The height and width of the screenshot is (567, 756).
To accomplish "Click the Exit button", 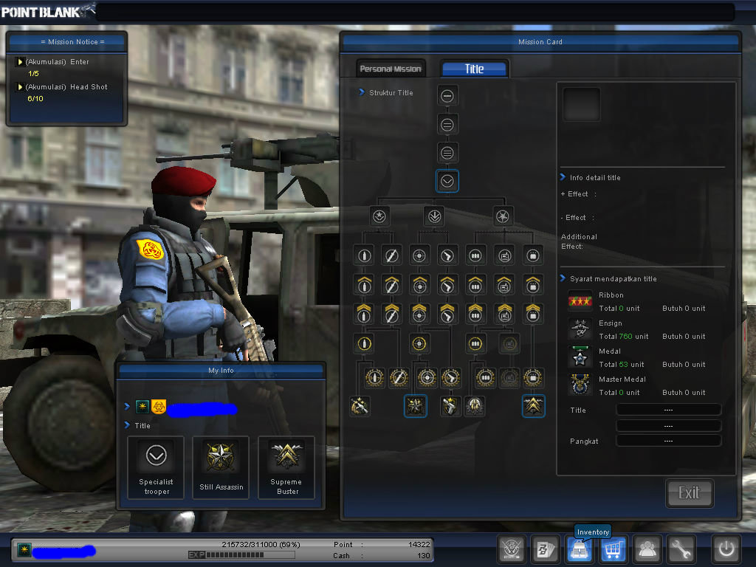I will pyautogui.click(x=689, y=492).
